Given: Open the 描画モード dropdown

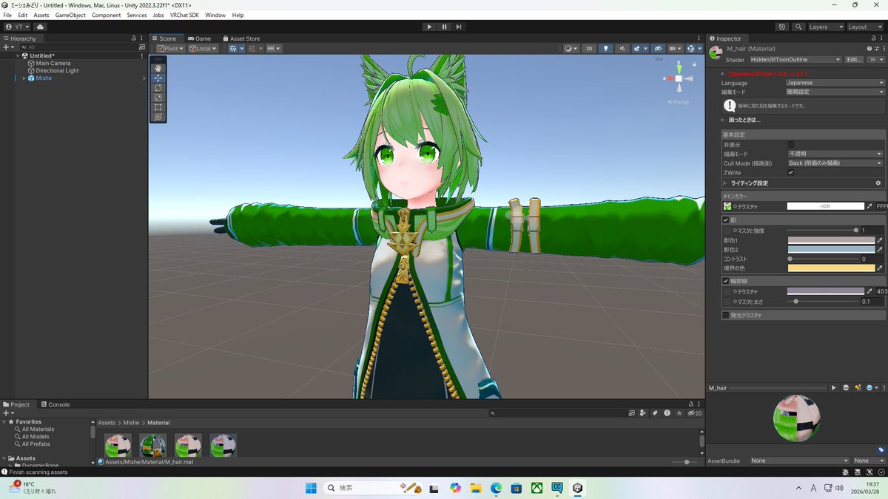Looking at the screenshot, I should point(835,154).
